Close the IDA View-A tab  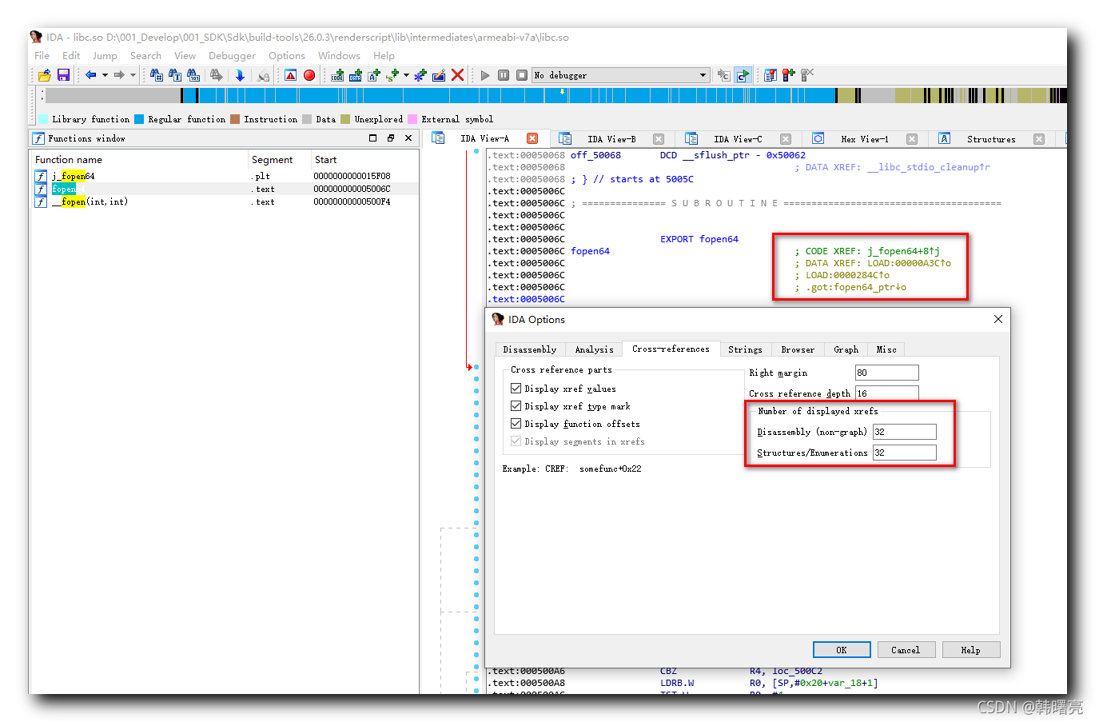click(x=532, y=138)
